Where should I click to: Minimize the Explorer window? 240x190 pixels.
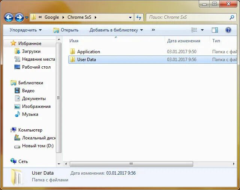(204, 4)
